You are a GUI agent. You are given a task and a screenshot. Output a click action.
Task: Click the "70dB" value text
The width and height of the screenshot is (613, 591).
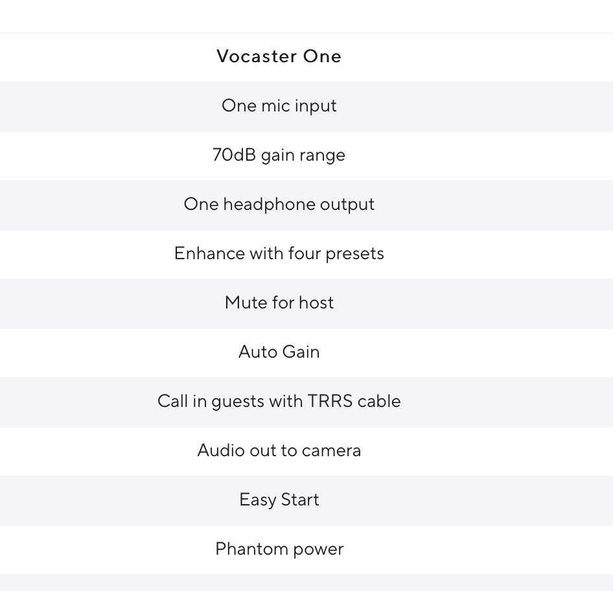[234, 155]
